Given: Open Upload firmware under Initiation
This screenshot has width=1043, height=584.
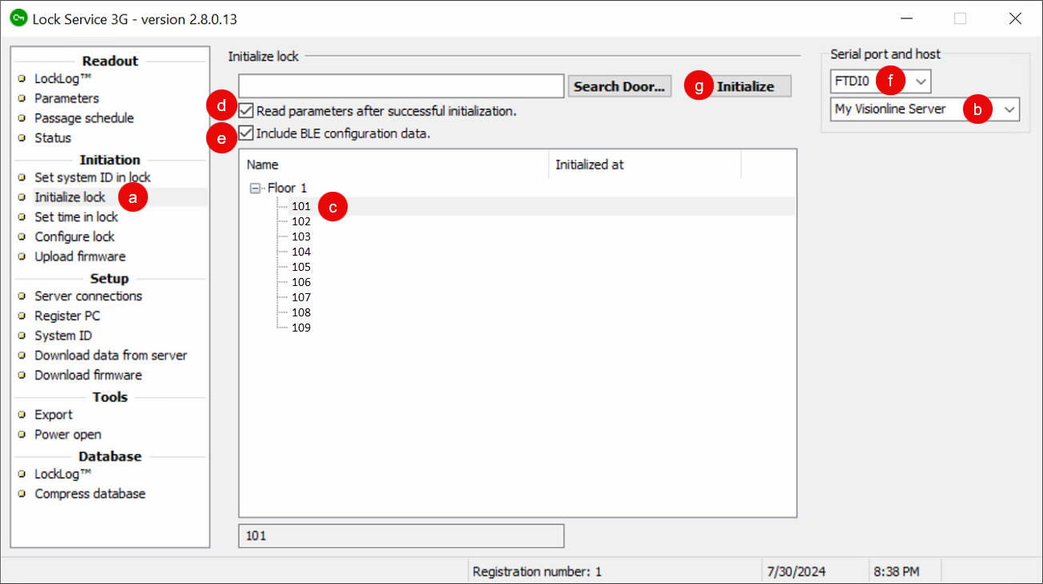Looking at the screenshot, I should coord(80,256).
